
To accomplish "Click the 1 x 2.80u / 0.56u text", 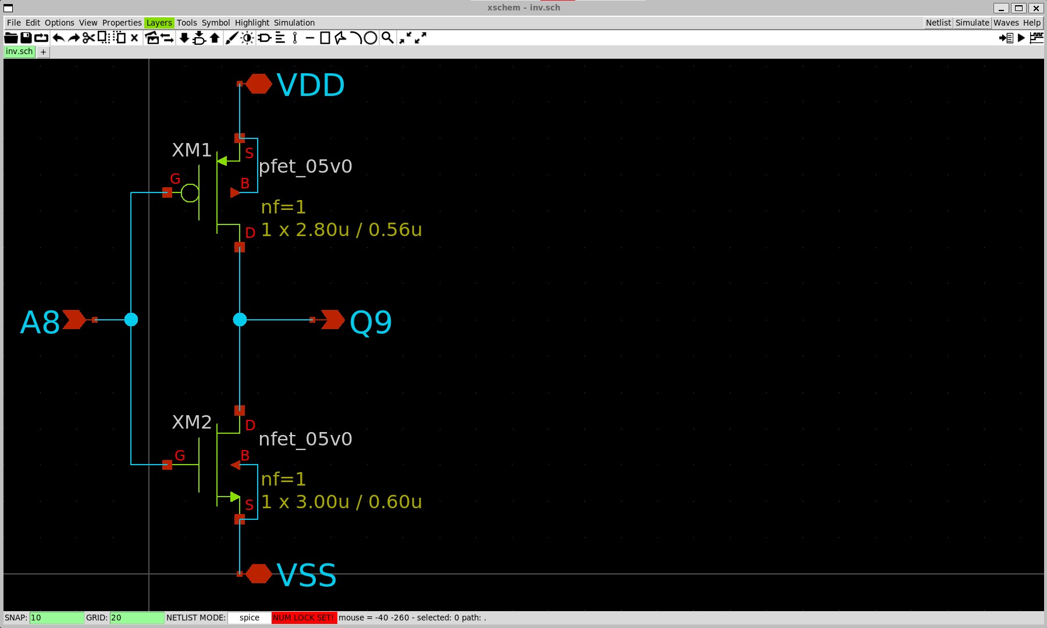I will pyautogui.click(x=341, y=230).
